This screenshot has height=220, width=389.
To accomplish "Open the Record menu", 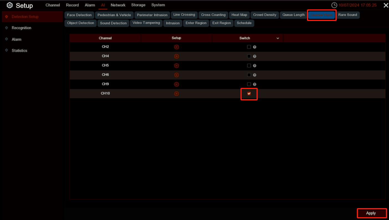I will pyautogui.click(x=72, y=5).
